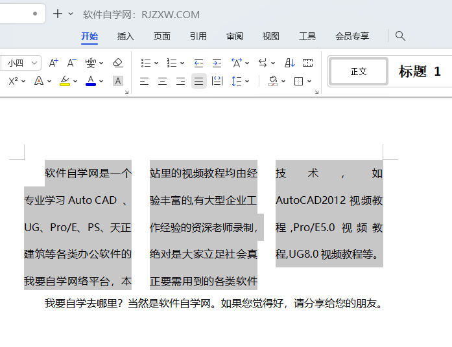Expand the text direction dropdown arrow
Viewport: 452px width, 347px height.
tap(273, 63)
